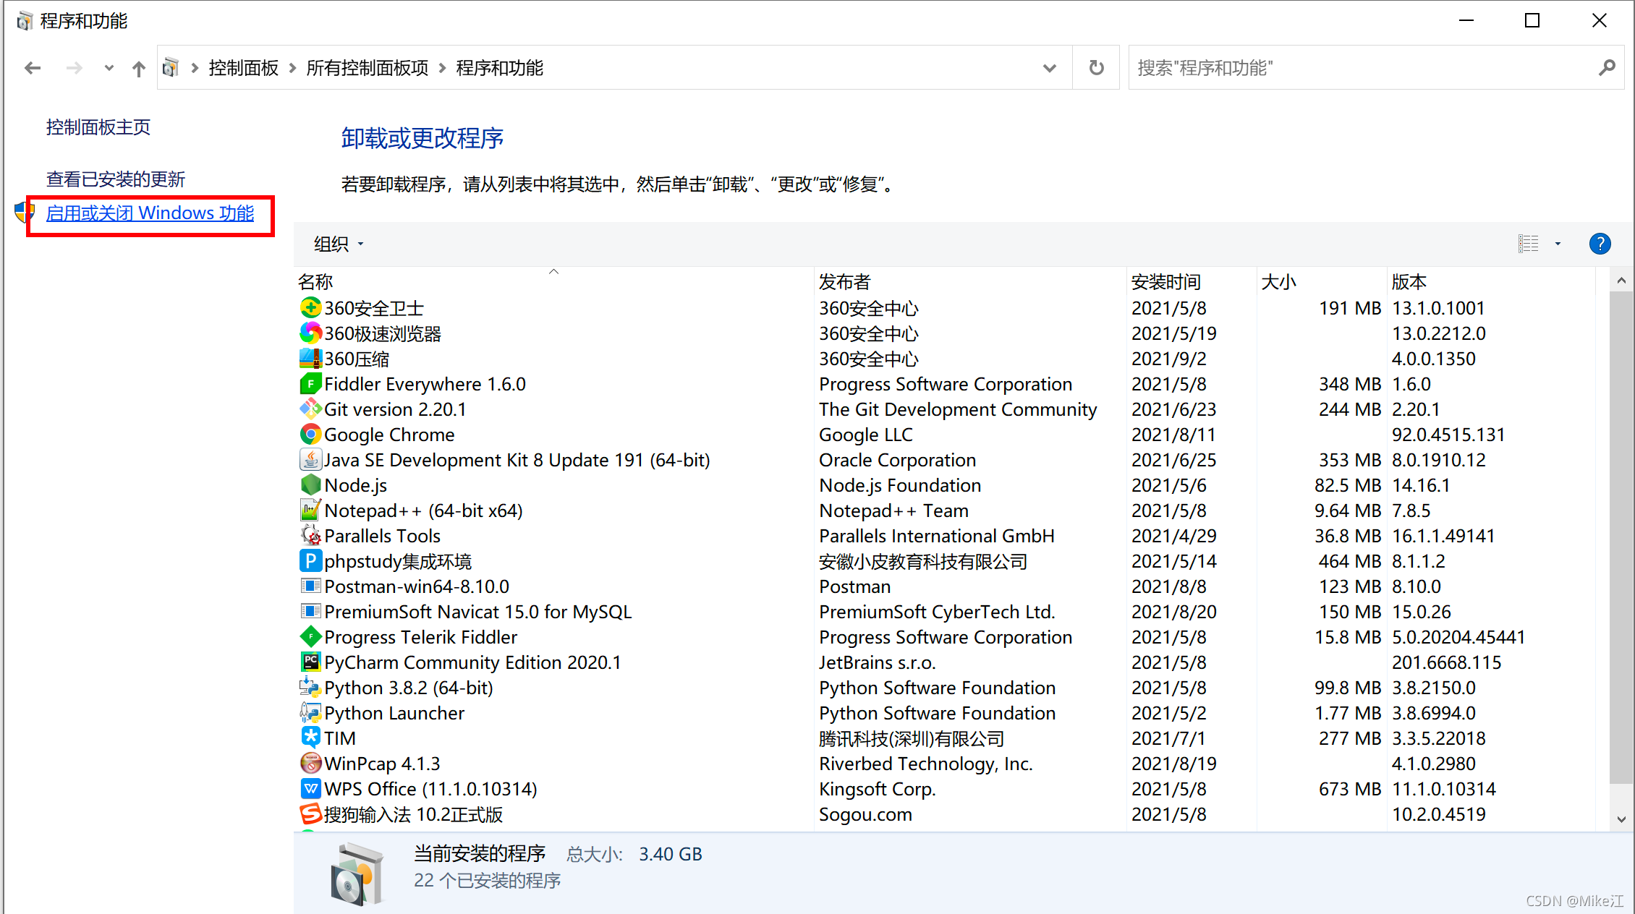This screenshot has height=914, width=1635.
Task: Click the WPS Office icon
Action: 310,789
